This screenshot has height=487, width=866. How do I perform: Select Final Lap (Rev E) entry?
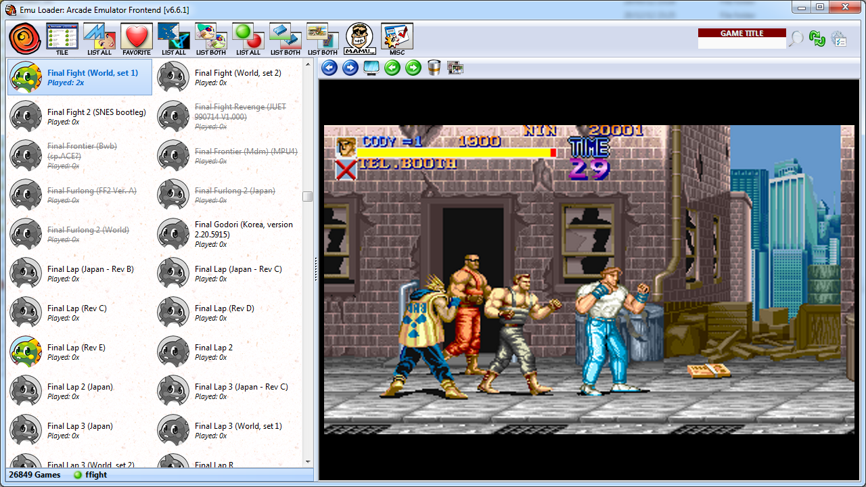tap(80, 352)
